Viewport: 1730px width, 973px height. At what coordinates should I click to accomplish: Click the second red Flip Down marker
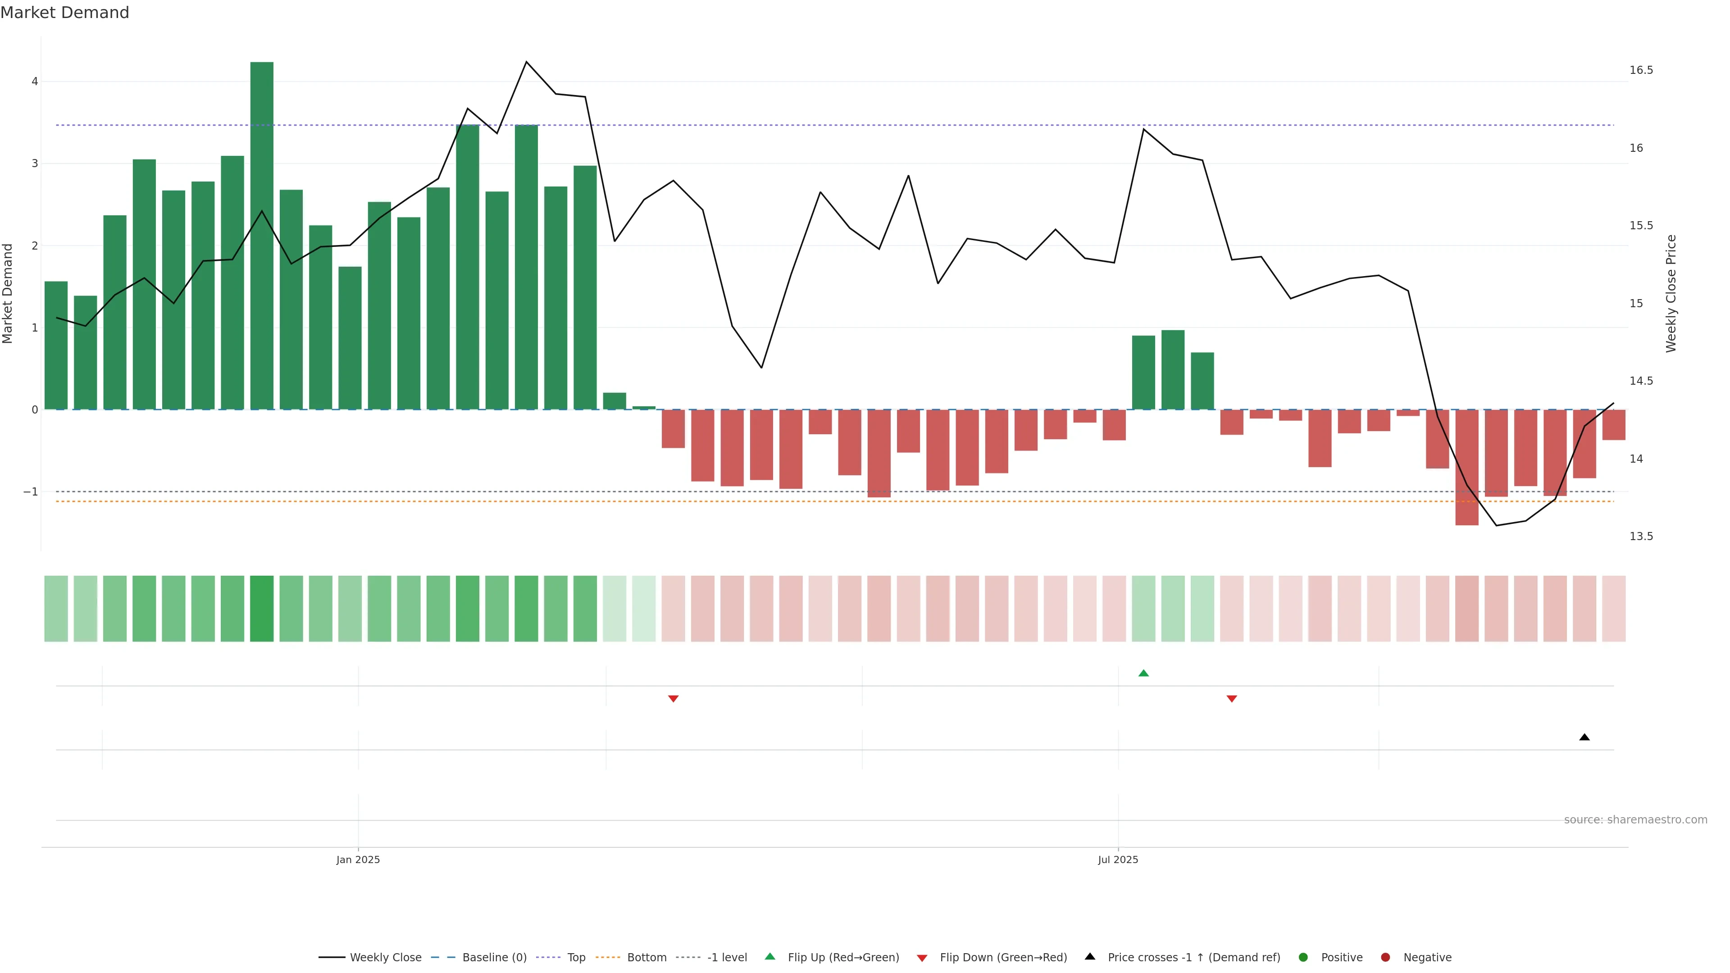click(x=1231, y=699)
